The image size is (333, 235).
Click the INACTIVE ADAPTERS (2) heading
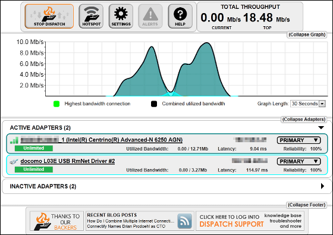coord(43,186)
